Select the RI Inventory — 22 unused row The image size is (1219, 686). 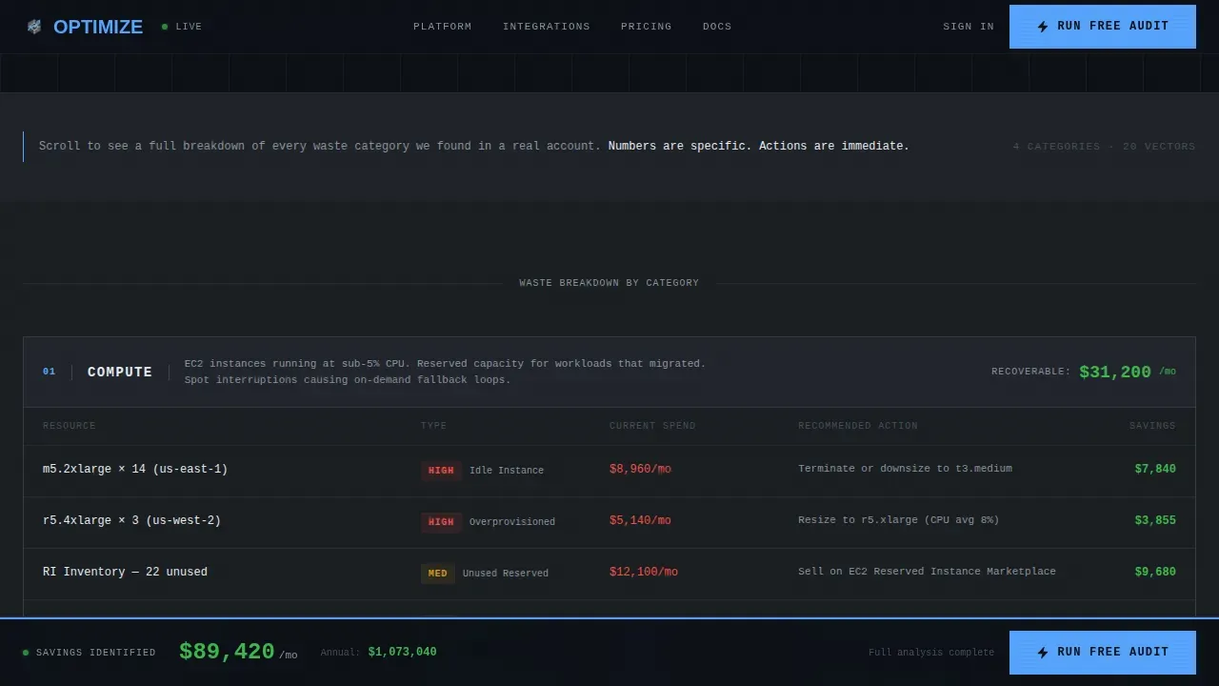[609, 574]
